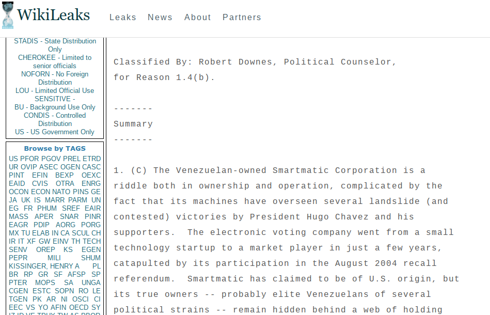Browse the PHUM tag
This screenshot has height=315, width=490.
(x=47, y=208)
